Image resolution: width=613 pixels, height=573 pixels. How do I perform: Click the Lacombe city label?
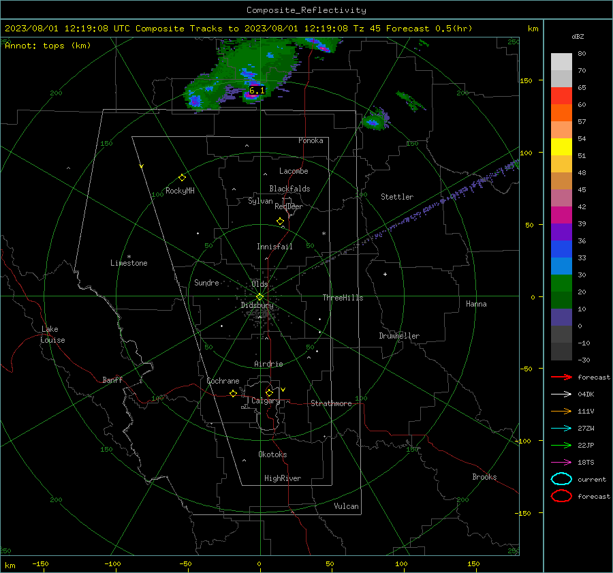coord(294,171)
